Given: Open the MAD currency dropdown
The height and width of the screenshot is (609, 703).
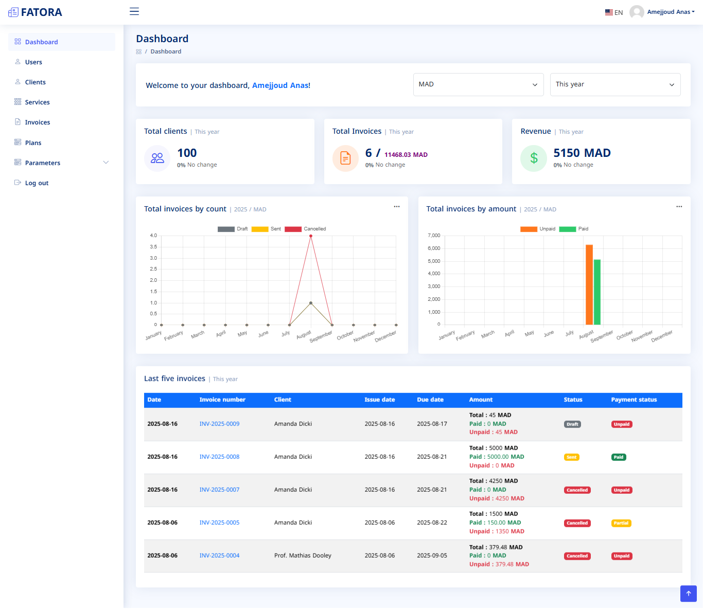Looking at the screenshot, I should [478, 84].
